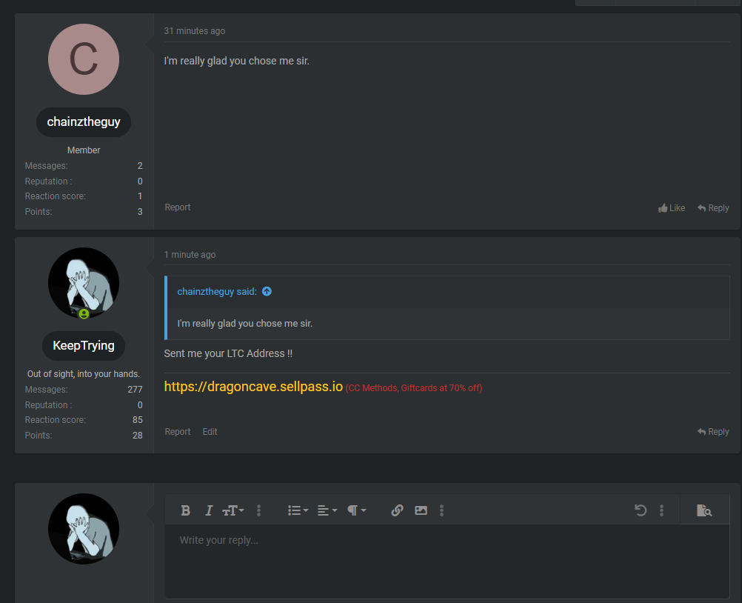Report chainztheguy's post
Viewport: 742px width, 603px height.
(x=178, y=207)
